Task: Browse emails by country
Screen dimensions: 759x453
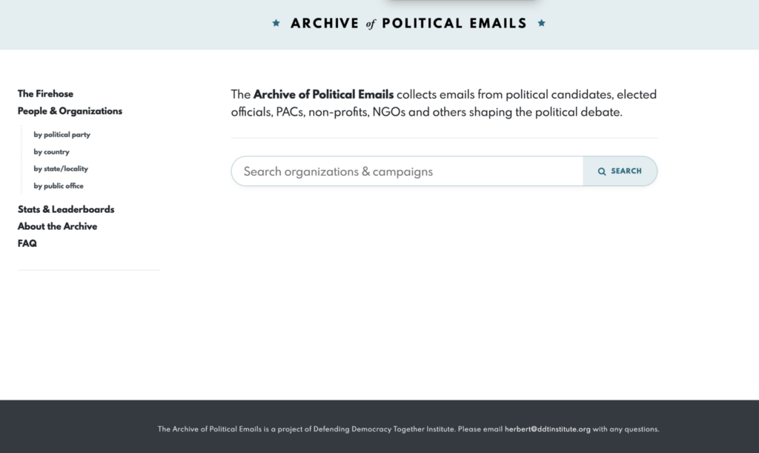Action: tap(51, 151)
